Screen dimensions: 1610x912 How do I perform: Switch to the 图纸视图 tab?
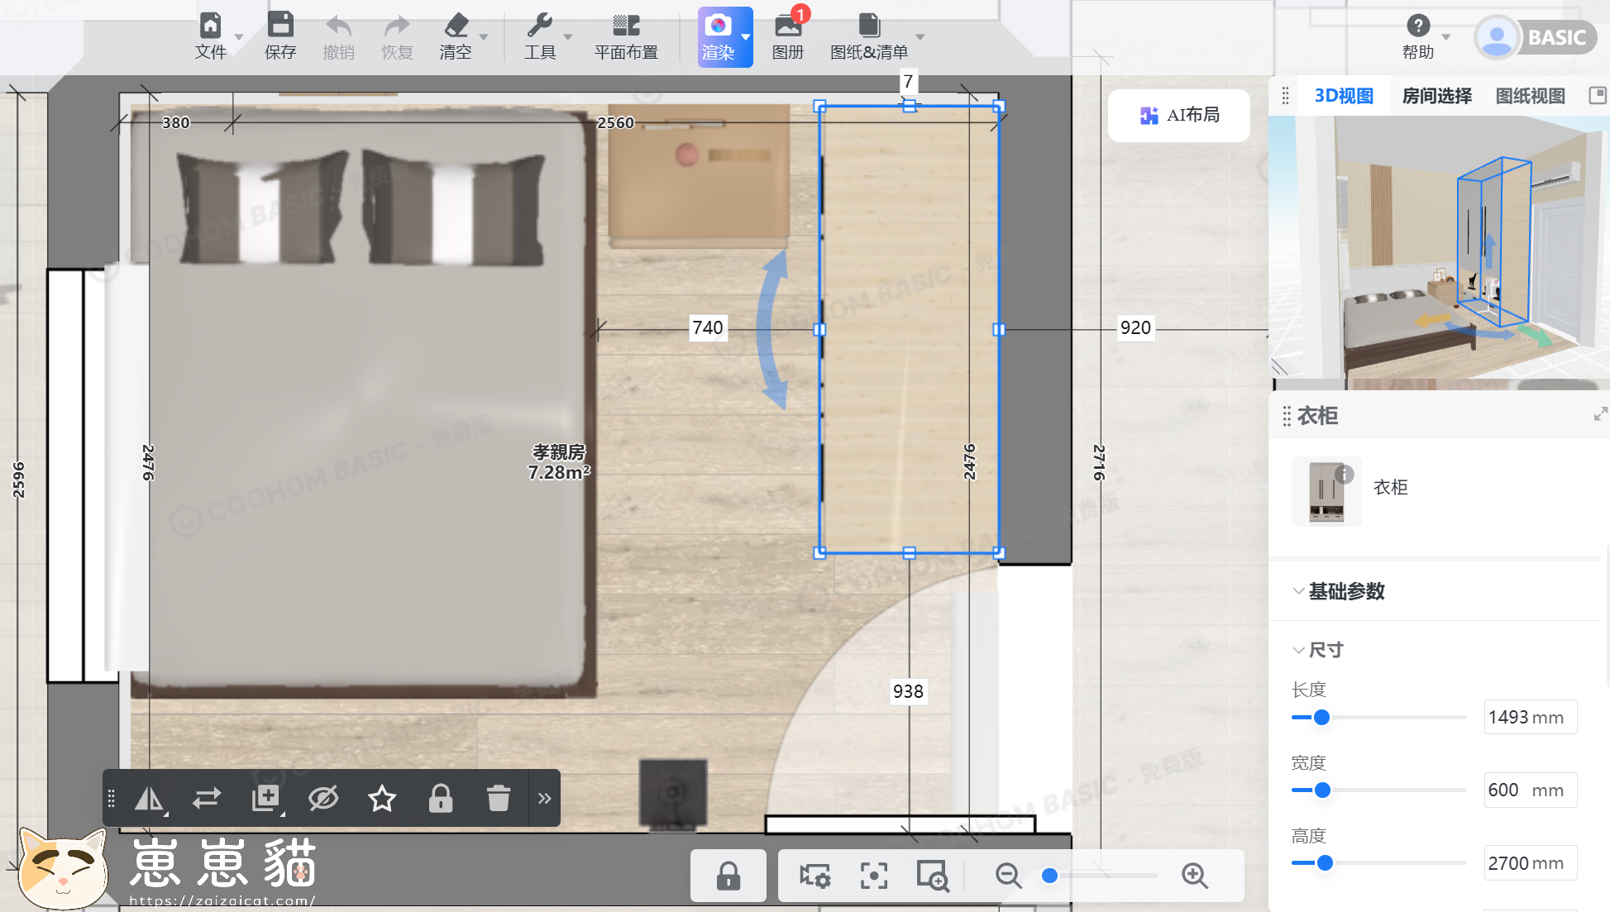(x=1531, y=96)
